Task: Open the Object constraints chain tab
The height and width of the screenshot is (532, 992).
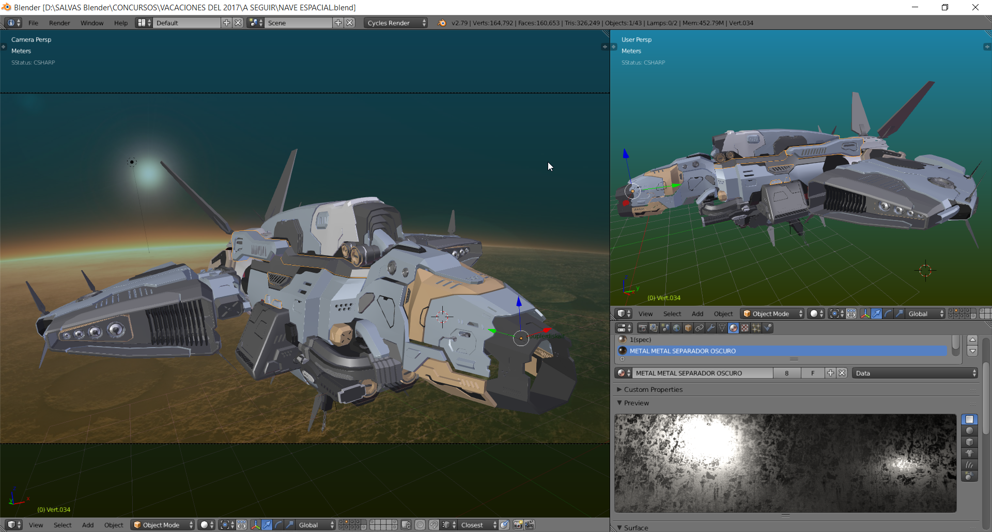Action: 699,328
